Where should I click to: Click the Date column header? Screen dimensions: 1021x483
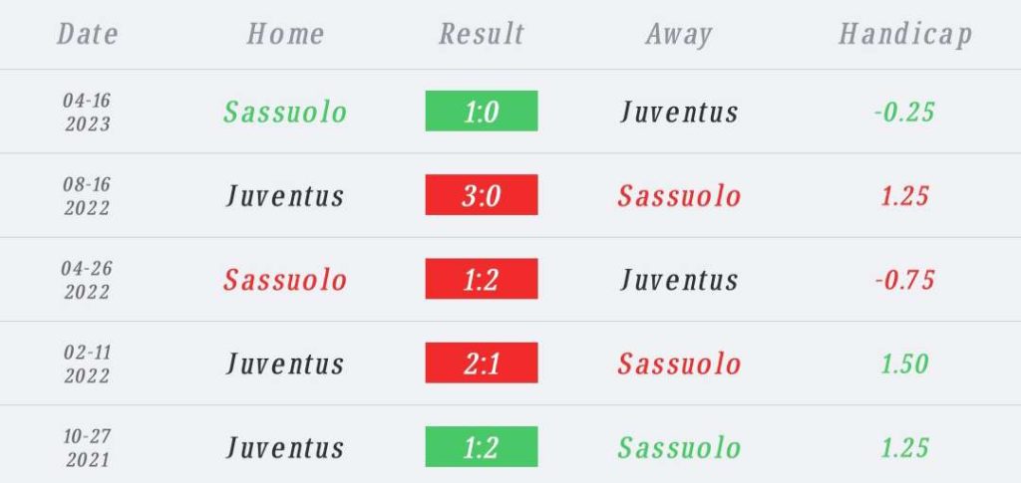point(87,34)
